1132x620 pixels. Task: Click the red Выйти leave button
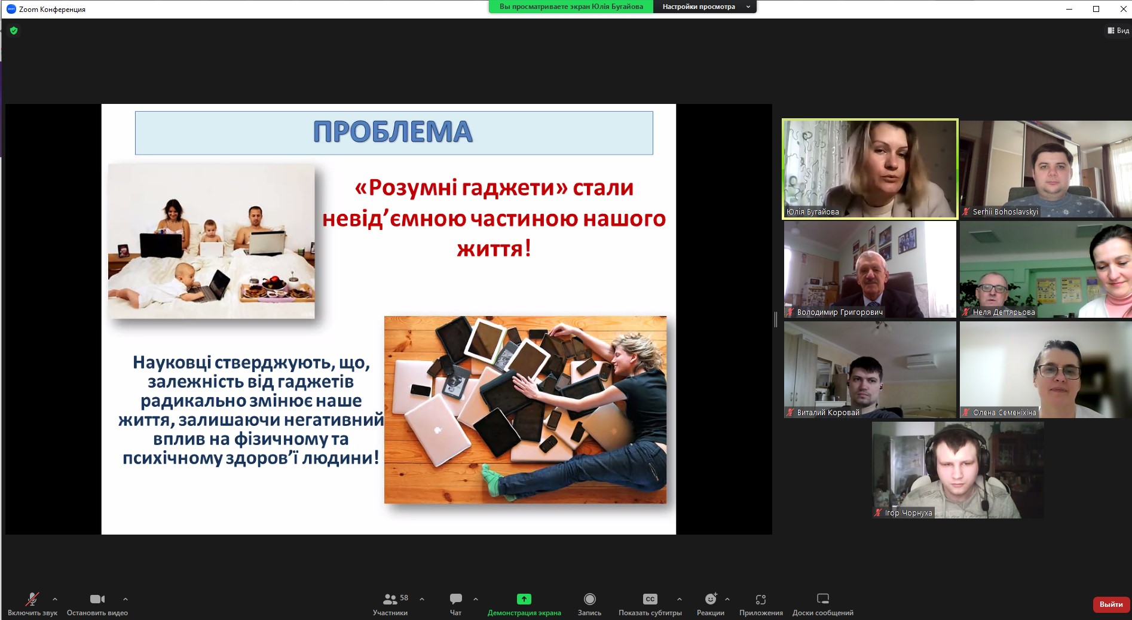[x=1110, y=604]
